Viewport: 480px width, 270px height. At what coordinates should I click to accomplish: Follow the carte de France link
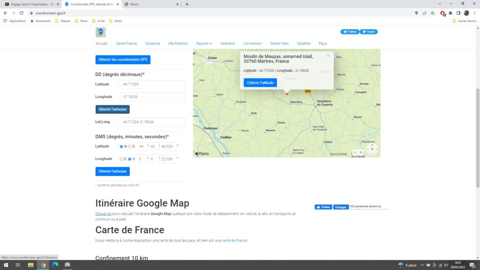click(234, 240)
